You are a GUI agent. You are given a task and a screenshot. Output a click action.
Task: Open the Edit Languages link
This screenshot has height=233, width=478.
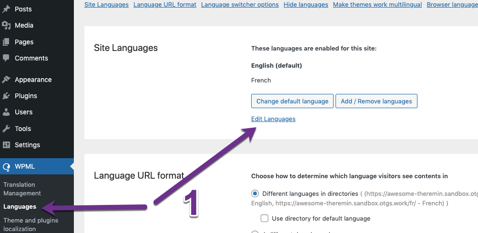[x=273, y=119]
